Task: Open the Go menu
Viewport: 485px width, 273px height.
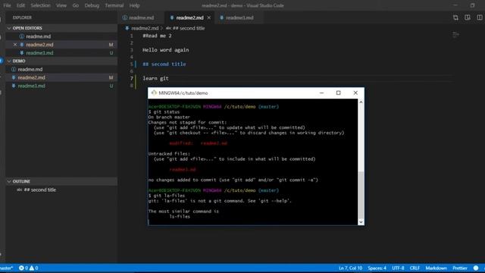Action: tap(76, 5)
